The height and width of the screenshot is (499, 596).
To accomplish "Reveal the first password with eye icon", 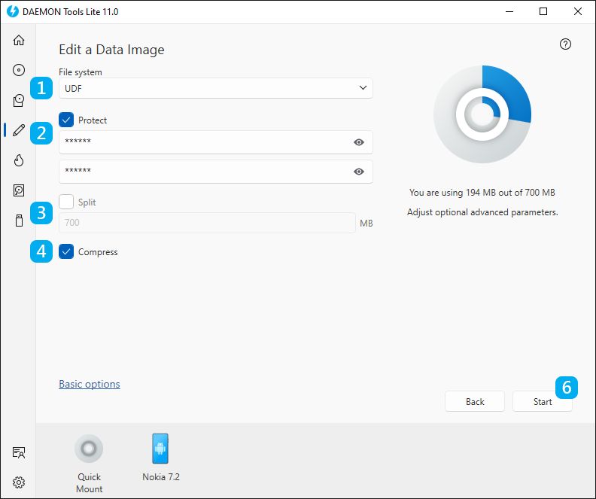I will click(x=358, y=142).
